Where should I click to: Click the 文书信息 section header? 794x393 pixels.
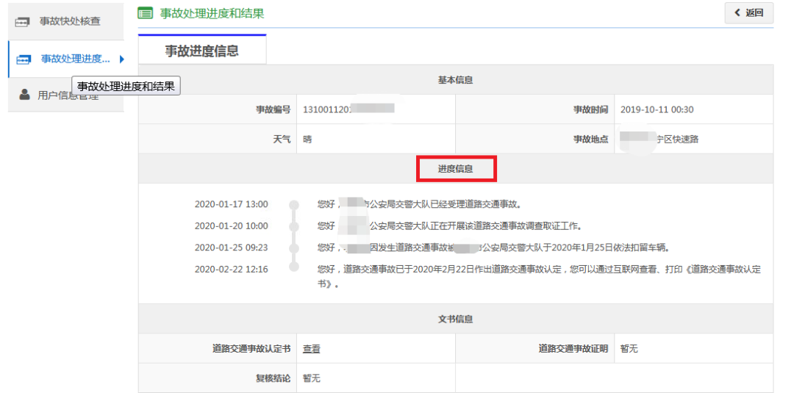pos(455,319)
